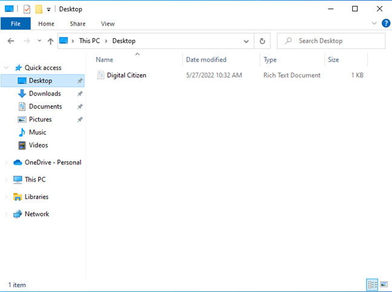The image size is (392, 292).
Task: Refresh the current folder view
Action: pos(262,41)
